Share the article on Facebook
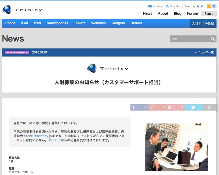219x175 pixels. click(139, 107)
